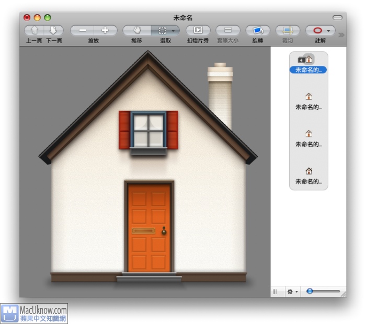The image size is (366, 324).
Task: Zoom out with the minus button
Action: [x=83, y=30]
